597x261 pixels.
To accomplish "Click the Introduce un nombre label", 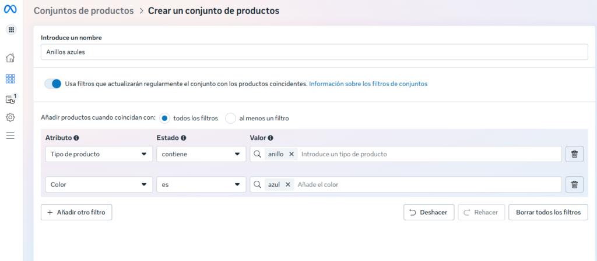I will (x=71, y=38).
